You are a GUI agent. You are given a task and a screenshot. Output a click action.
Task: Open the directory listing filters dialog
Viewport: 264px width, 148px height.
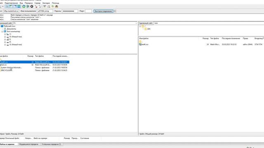tap(45, 7)
